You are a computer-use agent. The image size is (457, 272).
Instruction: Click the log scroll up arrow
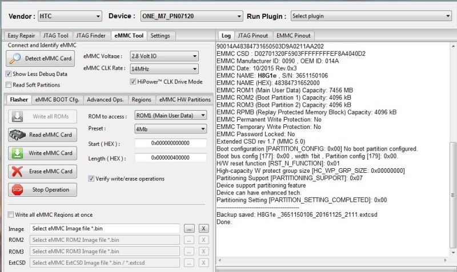tap(453, 46)
